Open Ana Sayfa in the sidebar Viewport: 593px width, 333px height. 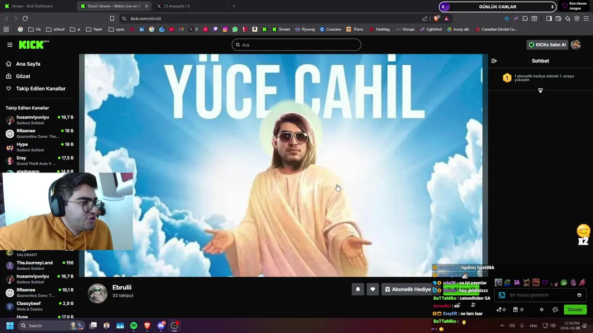[28, 64]
